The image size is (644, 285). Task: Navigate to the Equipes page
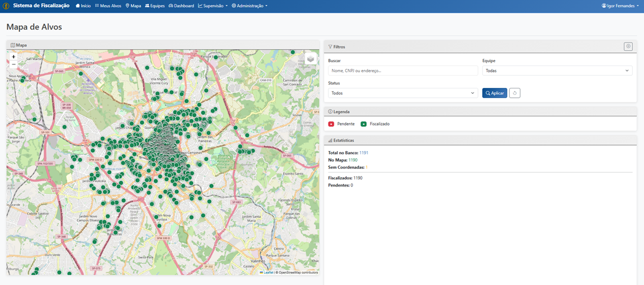tap(155, 6)
